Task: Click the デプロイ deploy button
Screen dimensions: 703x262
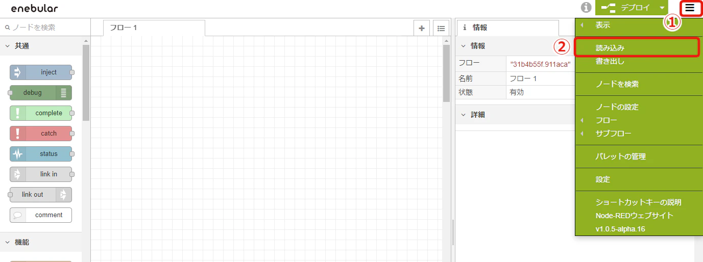Action: coord(625,8)
